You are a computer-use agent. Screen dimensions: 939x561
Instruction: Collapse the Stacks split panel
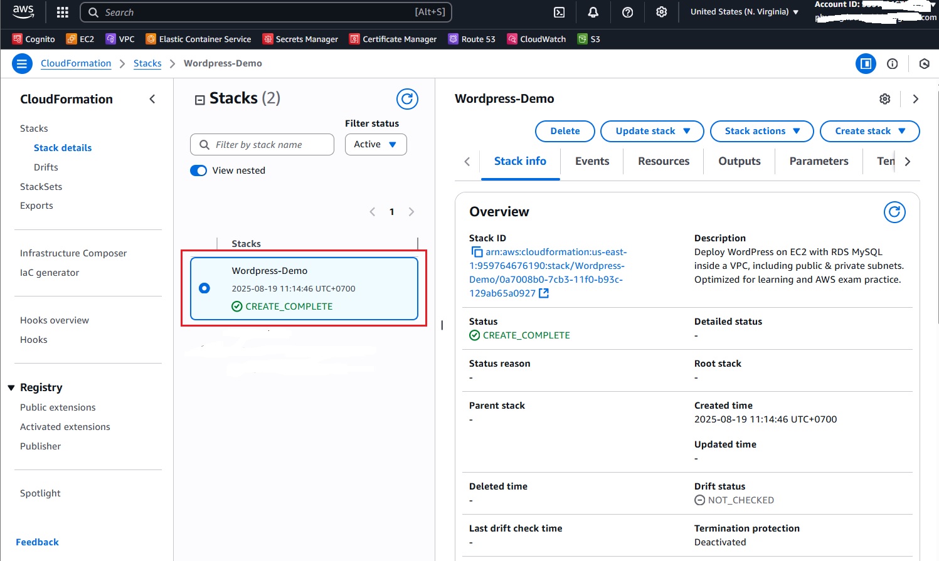point(200,100)
